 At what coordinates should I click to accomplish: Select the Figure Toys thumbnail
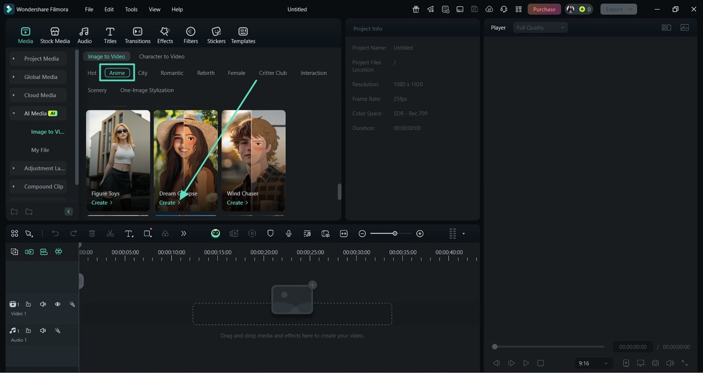pos(118,160)
